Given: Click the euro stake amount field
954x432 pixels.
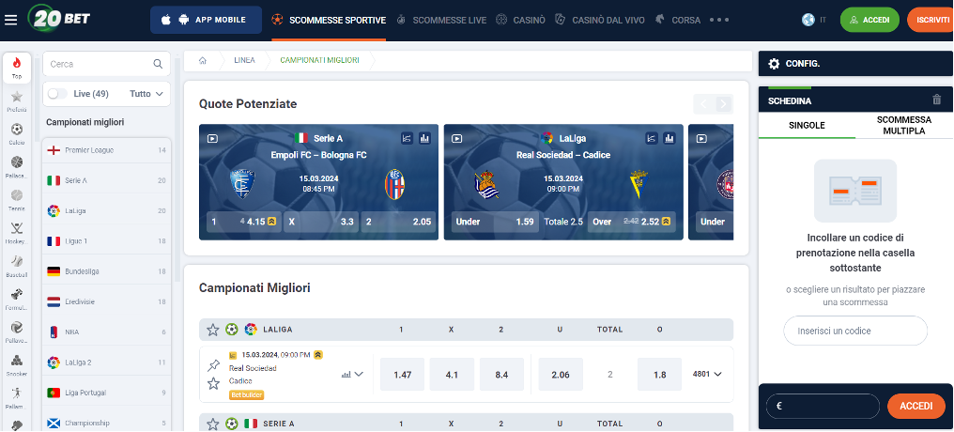Looking at the screenshot, I should pos(823,407).
